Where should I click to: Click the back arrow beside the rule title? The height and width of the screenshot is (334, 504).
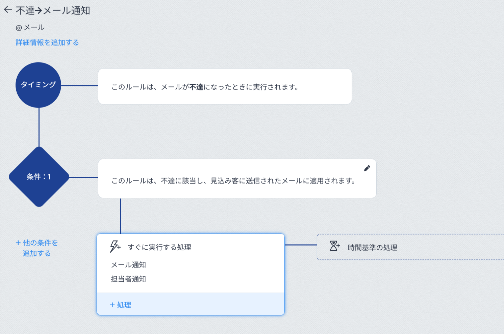click(x=8, y=10)
